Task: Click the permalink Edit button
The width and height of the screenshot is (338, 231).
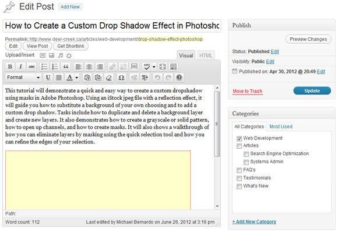Action: 13,46
